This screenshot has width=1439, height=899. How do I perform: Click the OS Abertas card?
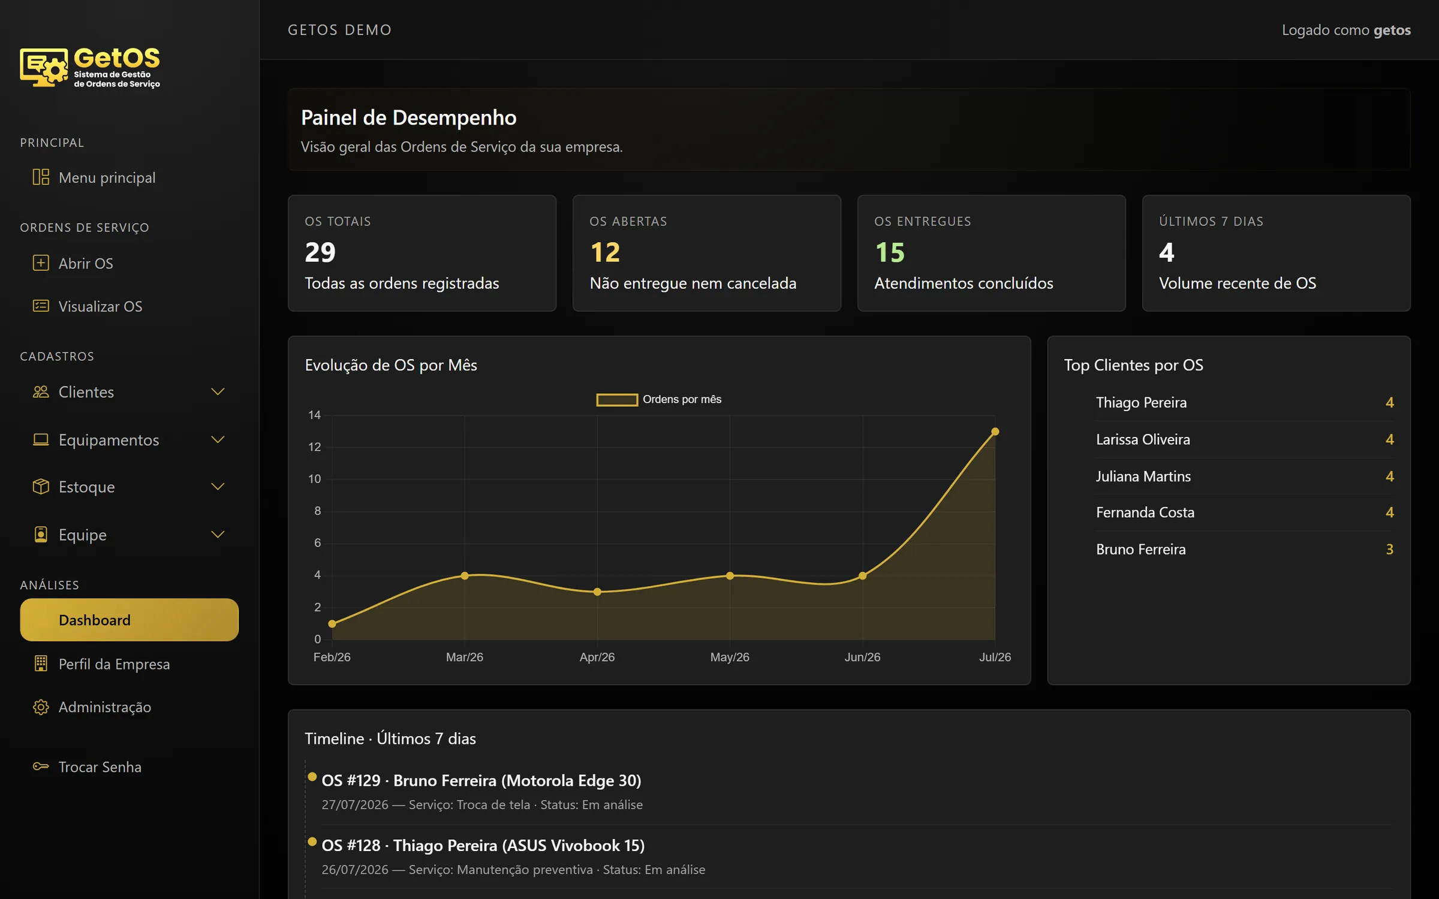click(707, 253)
